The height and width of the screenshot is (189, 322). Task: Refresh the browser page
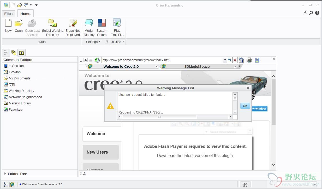coord(230,60)
